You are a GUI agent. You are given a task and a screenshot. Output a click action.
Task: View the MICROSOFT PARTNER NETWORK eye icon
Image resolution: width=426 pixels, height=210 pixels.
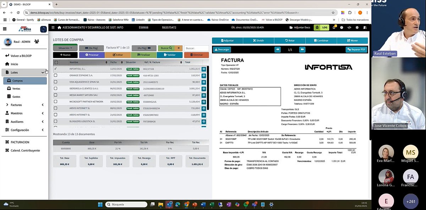[x=204, y=102]
